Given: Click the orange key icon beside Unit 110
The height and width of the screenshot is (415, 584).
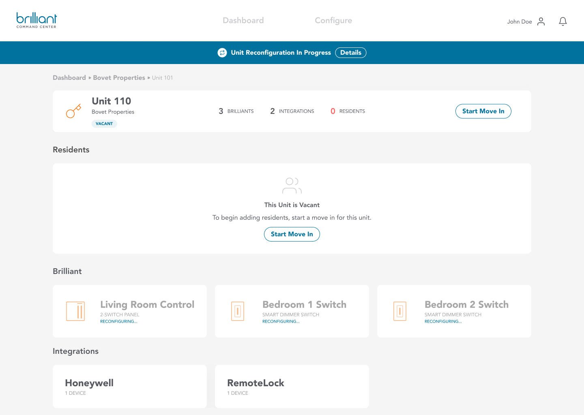Looking at the screenshot, I should pyautogui.click(x=73, y=111).
